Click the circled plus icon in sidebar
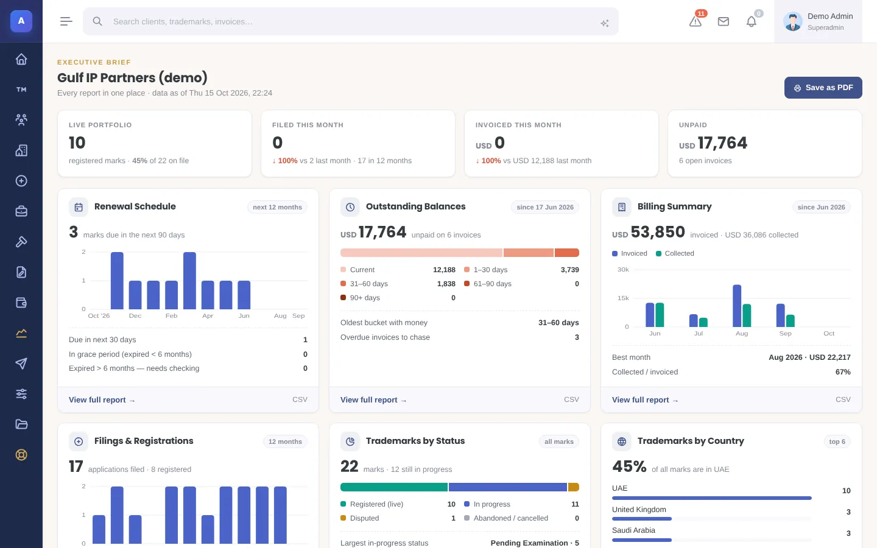This screenshot has height=548, width=877. point(21,181)
